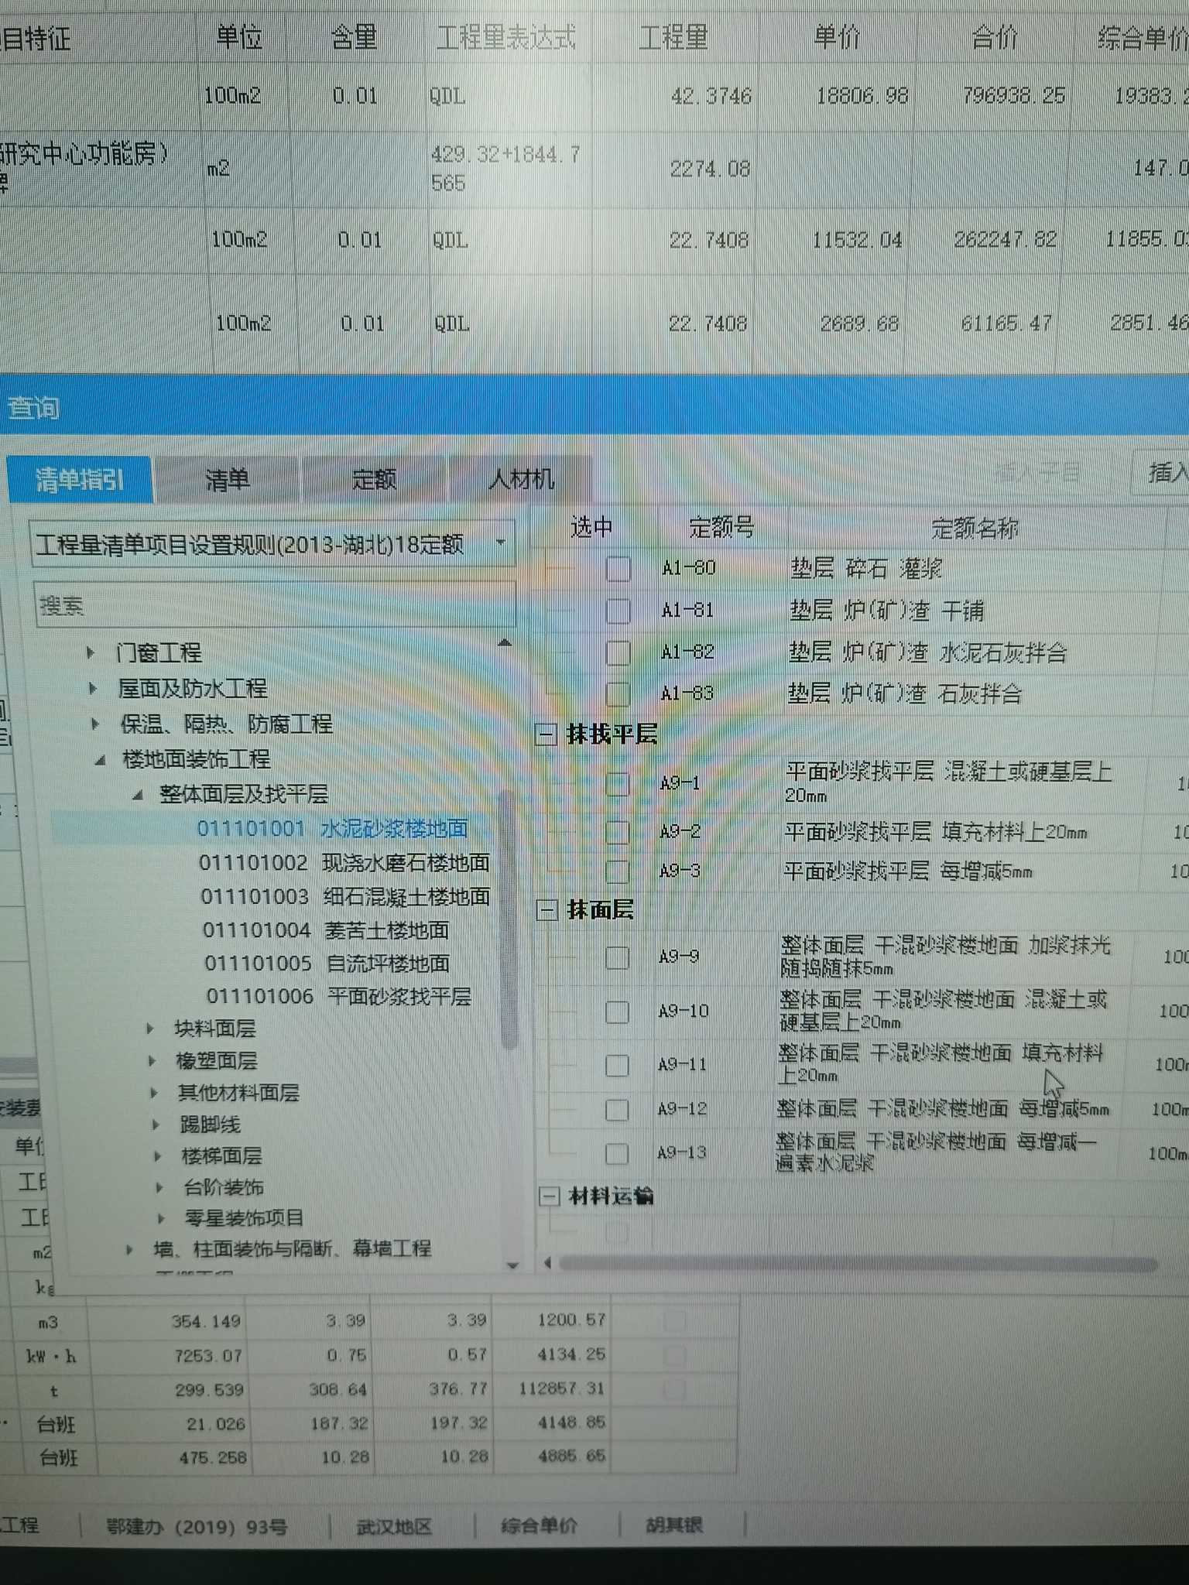Click the horizontal scrollbar left arrow
1189x1585 pixels.
point(548,1263)
